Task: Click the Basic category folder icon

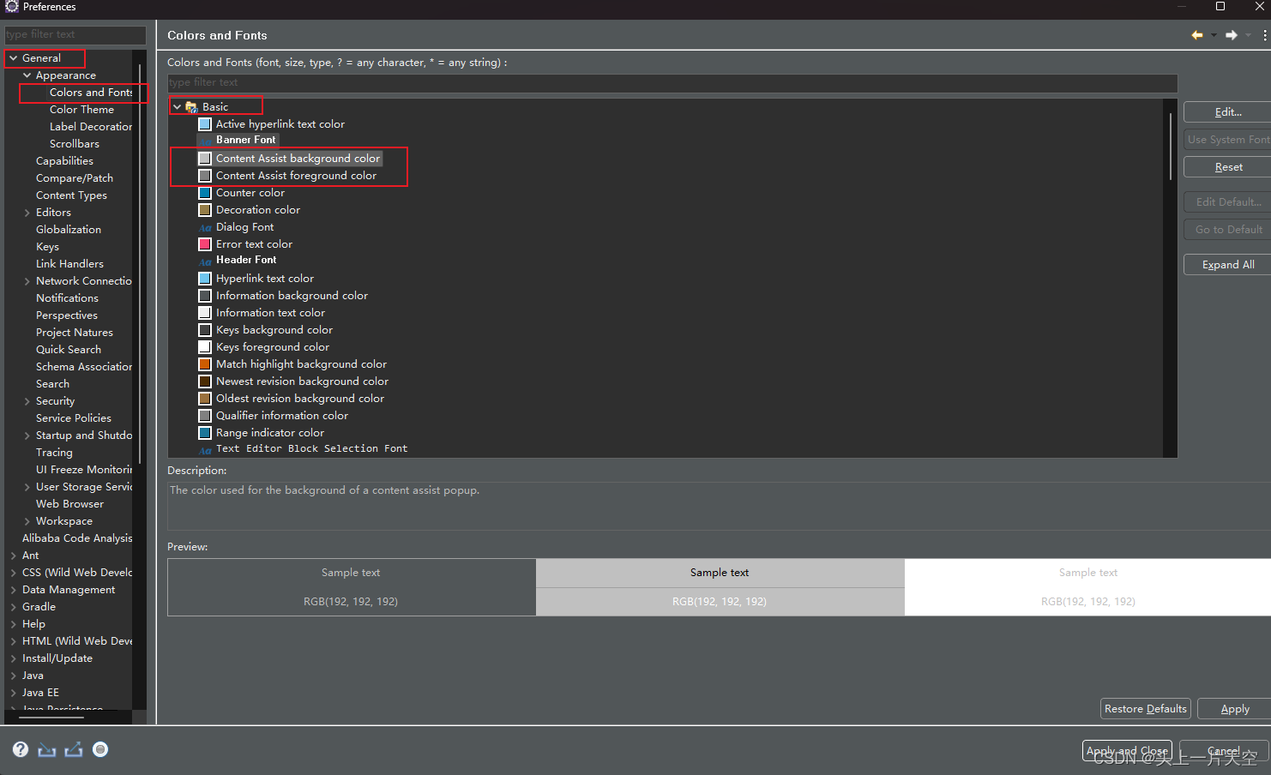Action: click(x=191, y=107)
